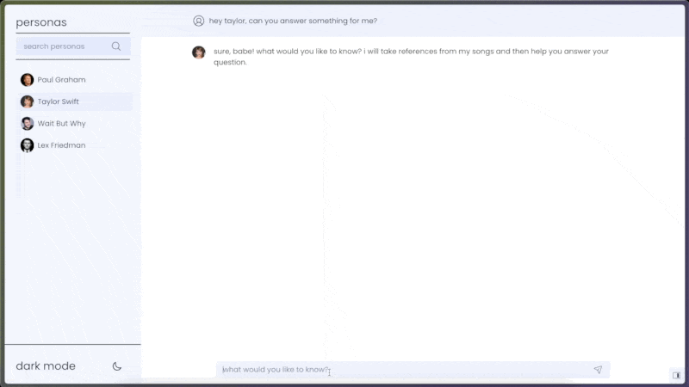Click the Wait But Why avatar picture

pos(27,123)
